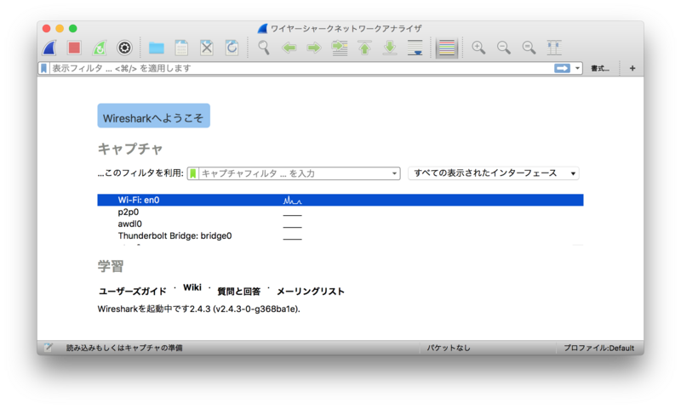Jump to first packet up-arrow icon

point(364,48)
